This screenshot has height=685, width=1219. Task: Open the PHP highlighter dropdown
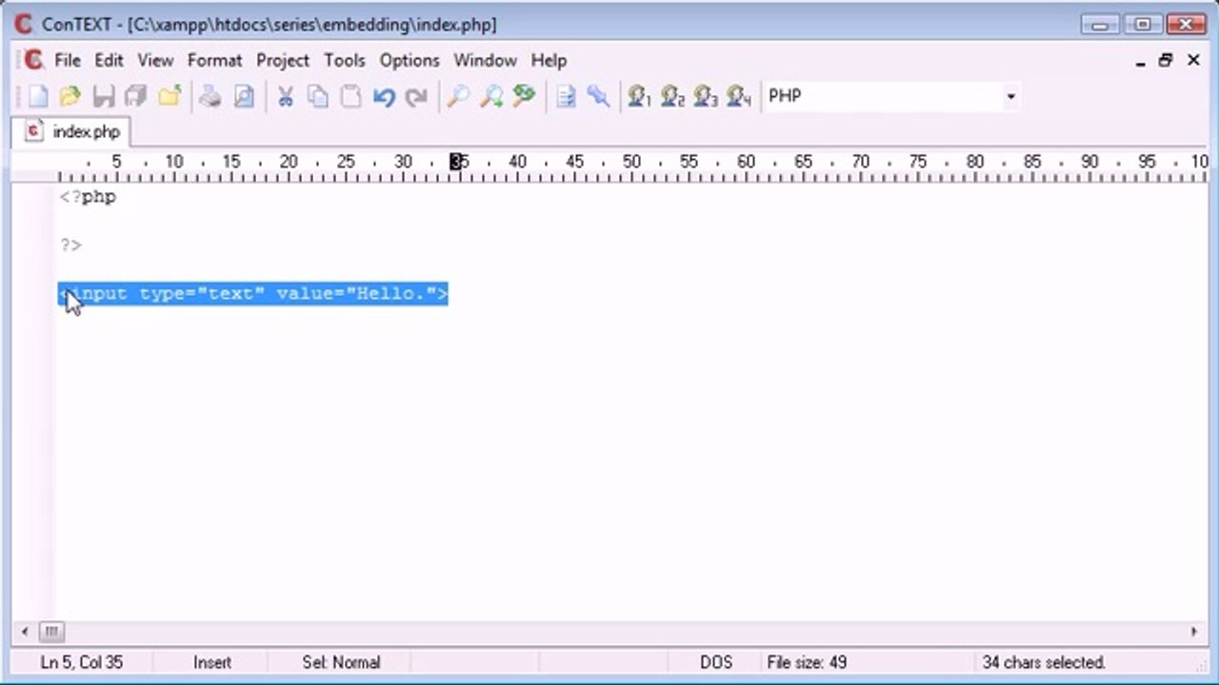pos(1010,96)
